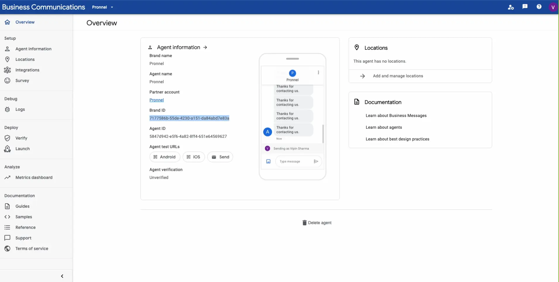
Task: Click the Integrations icon in sidebar
Action: (x=7, y=70)
